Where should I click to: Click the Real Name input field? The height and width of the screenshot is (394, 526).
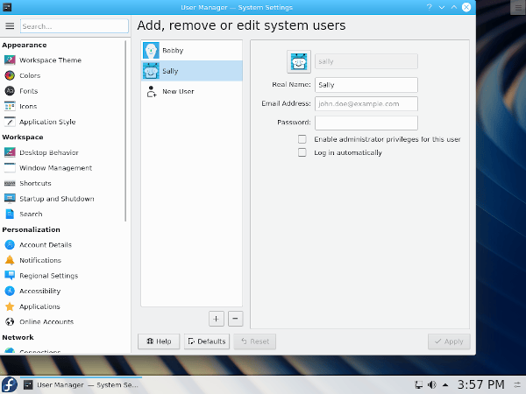coord(366,85)
